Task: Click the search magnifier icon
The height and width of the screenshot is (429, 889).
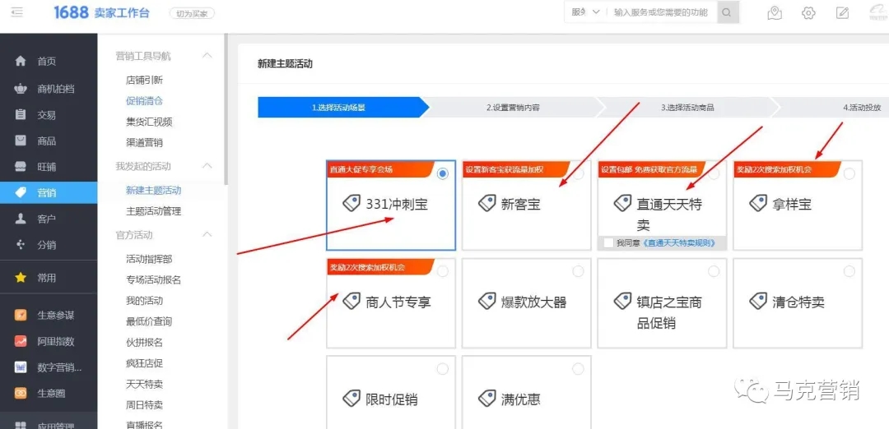Action: [727, 12]
